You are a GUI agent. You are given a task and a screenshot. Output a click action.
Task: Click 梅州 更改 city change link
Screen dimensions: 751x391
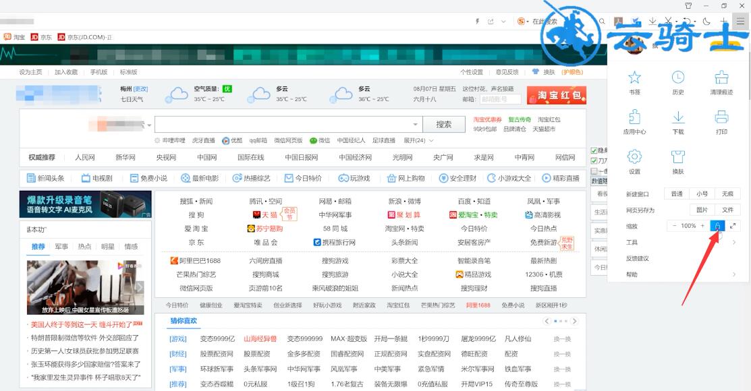(141, 89)
